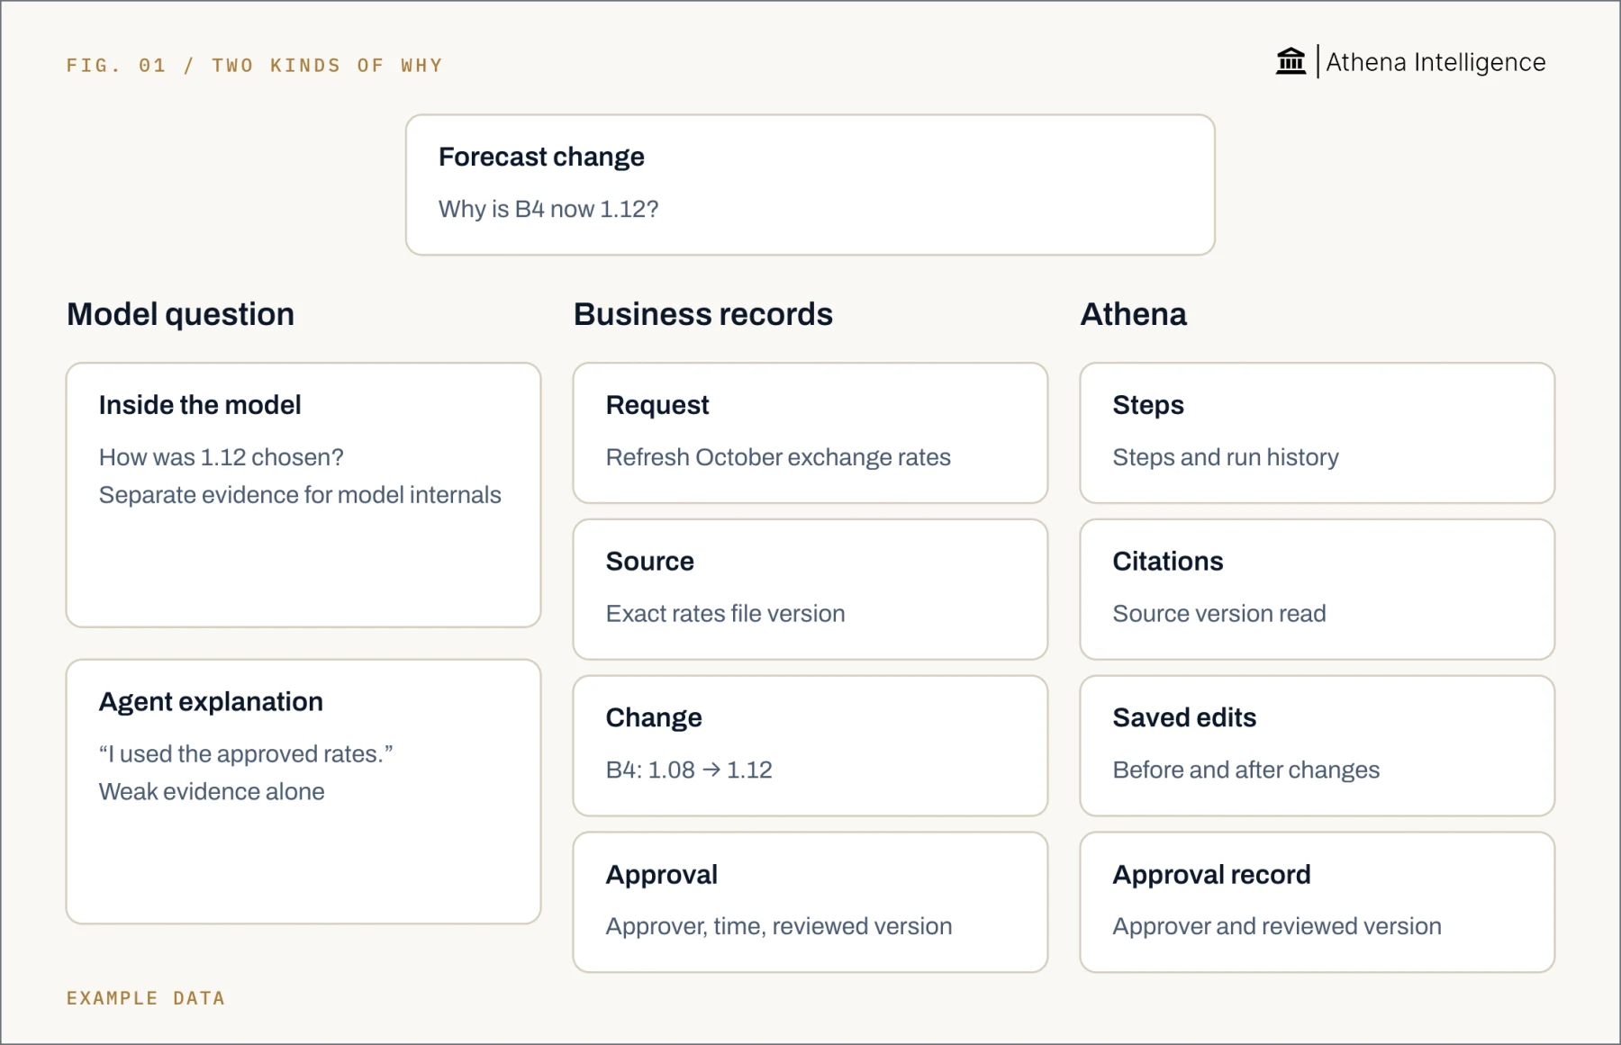Click 'Exact rates file version' text
The width and height of the screenshot is (1621, 1045).
coord(726,614)
